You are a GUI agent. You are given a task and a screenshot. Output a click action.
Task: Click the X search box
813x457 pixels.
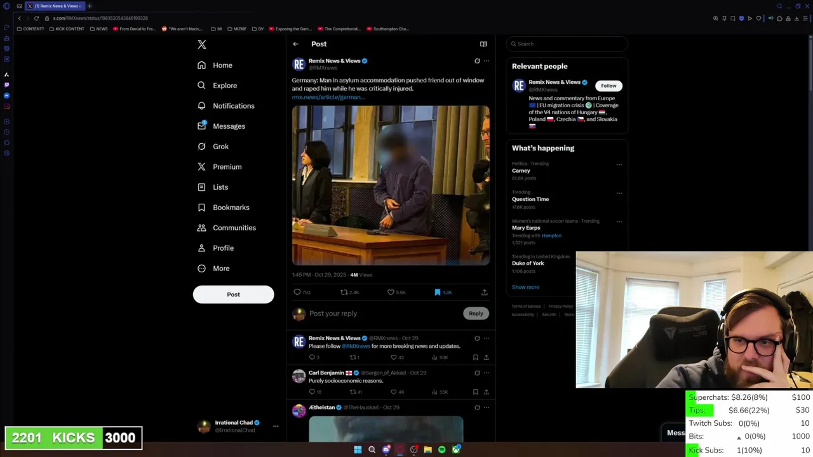[x=567, y=44]
